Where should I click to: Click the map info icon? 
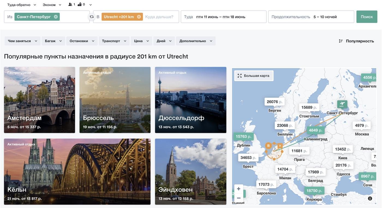(370, 198)
